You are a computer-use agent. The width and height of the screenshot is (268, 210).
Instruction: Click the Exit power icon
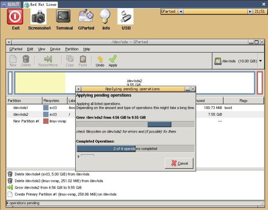(x=15, y=16)
